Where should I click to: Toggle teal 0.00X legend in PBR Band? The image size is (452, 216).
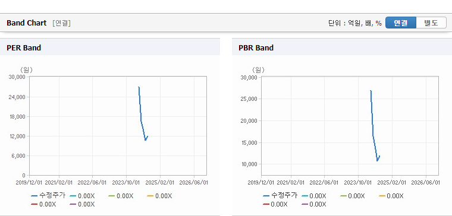pos(313,196)
